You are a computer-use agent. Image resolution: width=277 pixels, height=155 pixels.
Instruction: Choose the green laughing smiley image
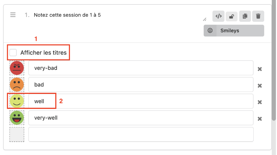(17, 118)
